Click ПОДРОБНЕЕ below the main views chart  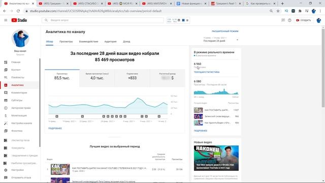(55, 129)
